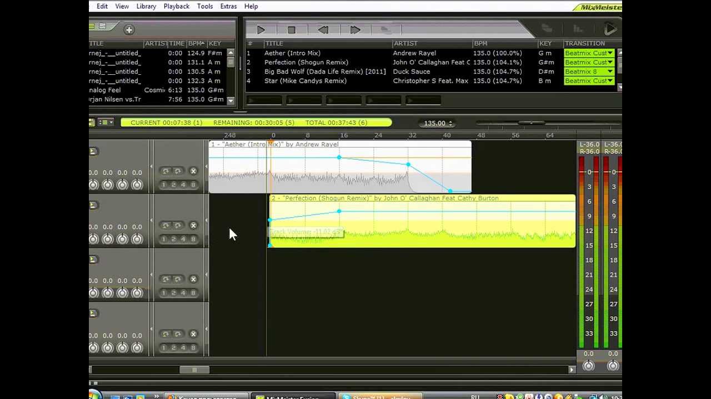Screen dimensions: 711x399
Task: Collapse track 1 knob panel arrow
Action: click(151, 167)
